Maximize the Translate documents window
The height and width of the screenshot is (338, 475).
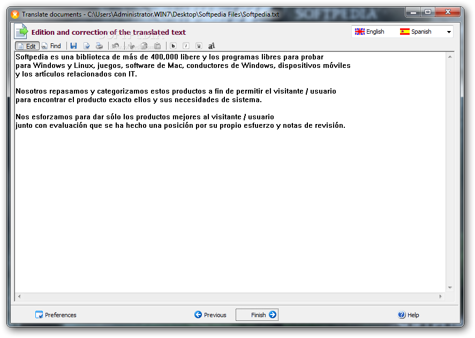tap(428, 12)
